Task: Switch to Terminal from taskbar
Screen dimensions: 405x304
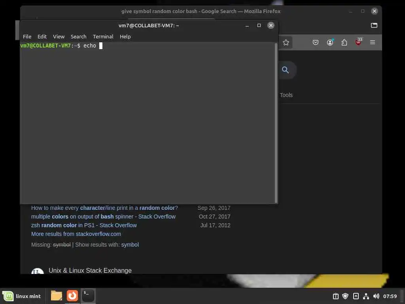Action: (88, 296)
